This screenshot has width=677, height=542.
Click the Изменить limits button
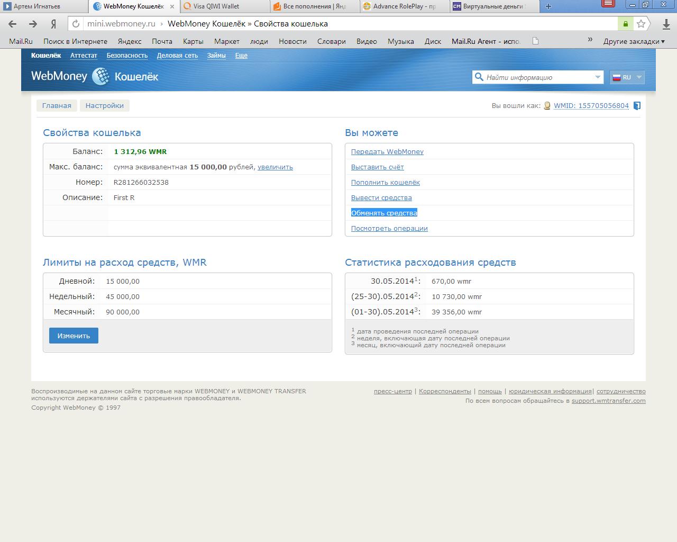(74, 336)
